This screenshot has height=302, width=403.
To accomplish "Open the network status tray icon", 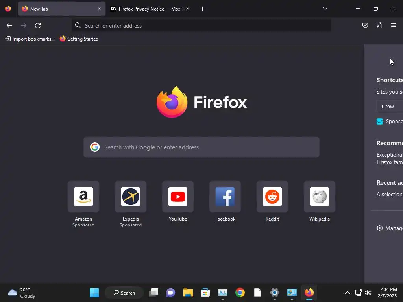I will (358, 293).
